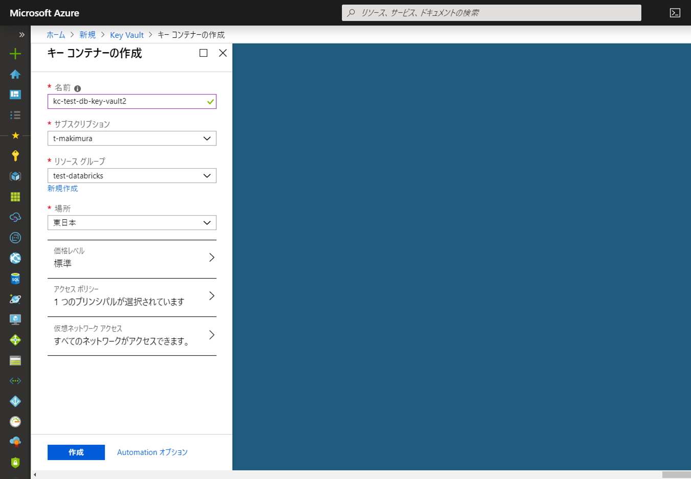Image resolution: width=691 pixels, height=479 pixels.
Task: Click the 名前 input with kc-test-db-key-vault2
Action: [x=132, y=101]
